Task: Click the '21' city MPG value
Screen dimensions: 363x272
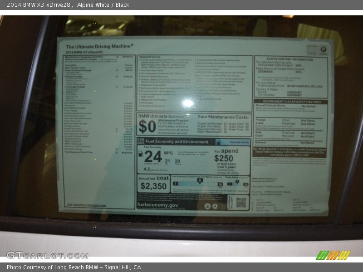Action: 167,161
